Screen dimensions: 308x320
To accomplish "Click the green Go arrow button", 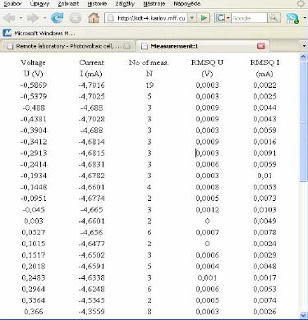I will (204, 18).
